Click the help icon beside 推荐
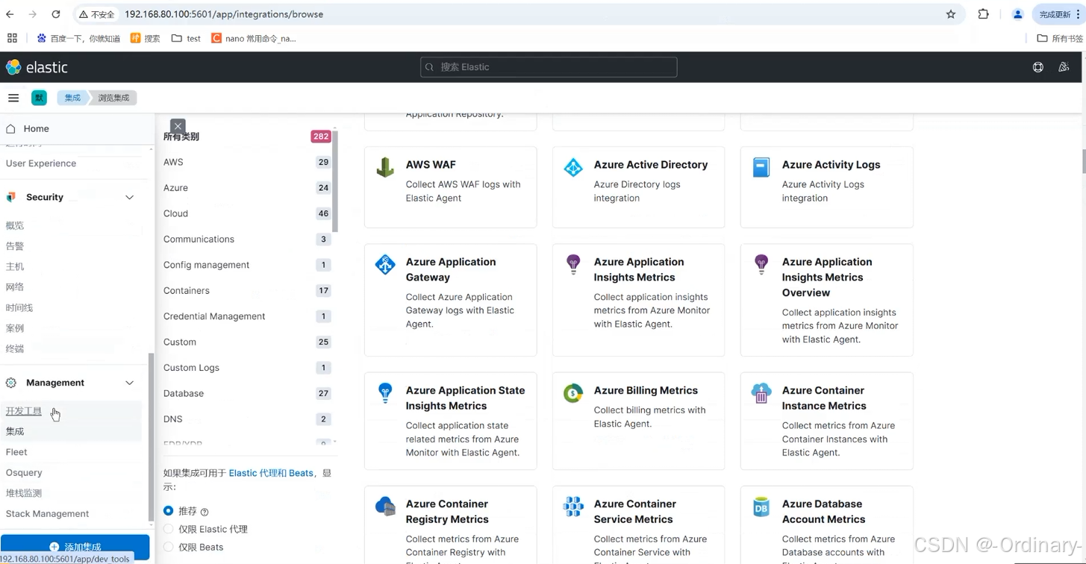This screenshot has height=564, width=1086. click(205, 512)
